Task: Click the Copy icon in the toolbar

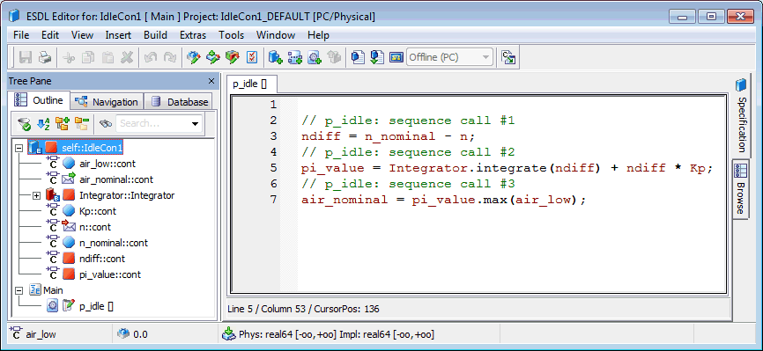Action: 88,57
